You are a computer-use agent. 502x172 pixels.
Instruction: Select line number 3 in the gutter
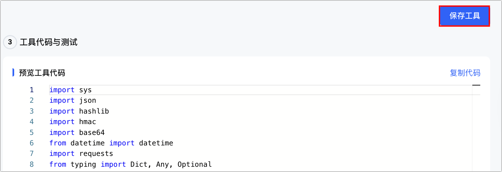coord(32,111)
